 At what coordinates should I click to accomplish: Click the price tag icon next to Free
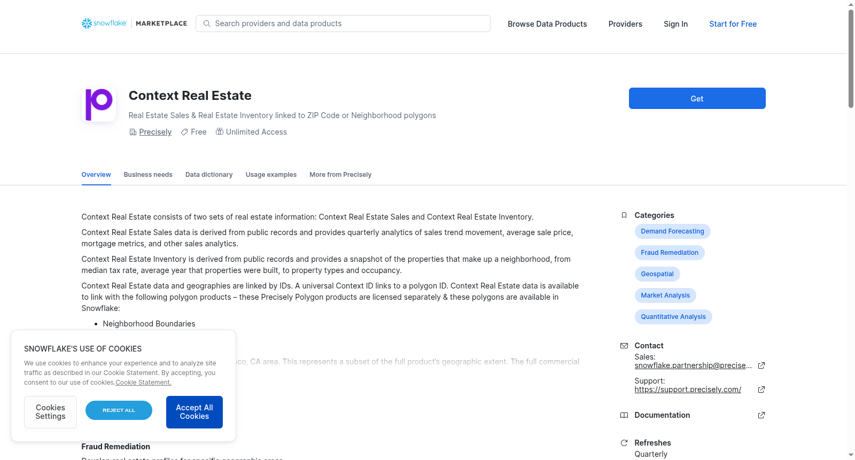coord(184,132)
